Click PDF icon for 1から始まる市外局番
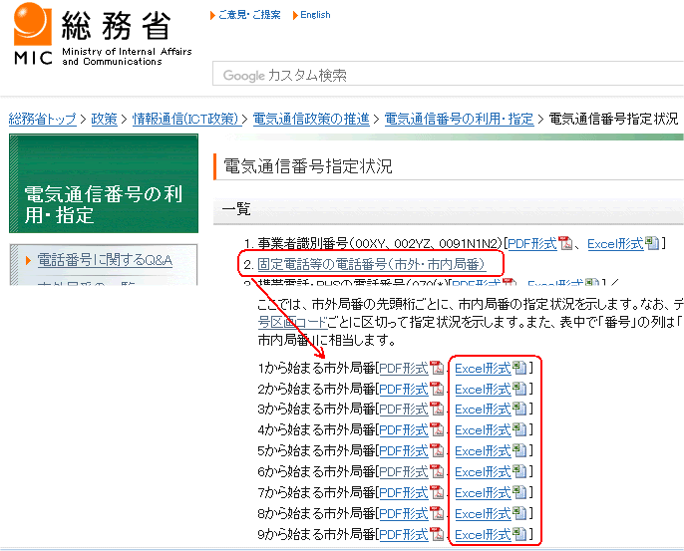The height and width of the screenshot is (551, 684). [437, 368]
